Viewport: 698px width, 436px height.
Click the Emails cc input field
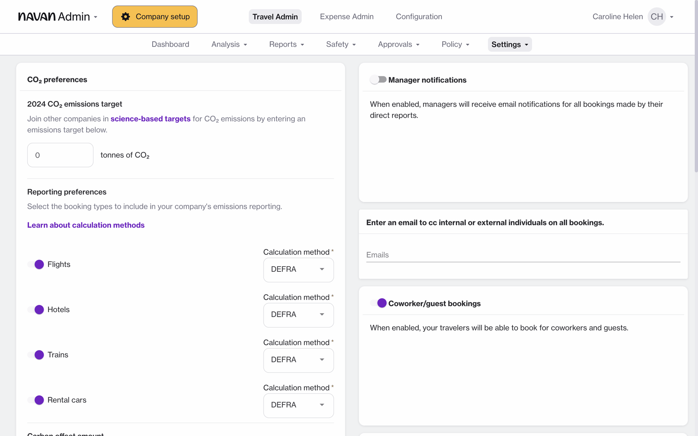(x=523, y=255)
